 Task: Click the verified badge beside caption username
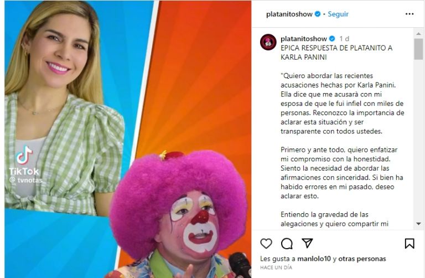(x=332, y=39)
